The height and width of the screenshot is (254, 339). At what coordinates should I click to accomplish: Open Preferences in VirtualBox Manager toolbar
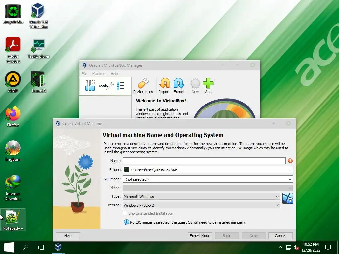point(143,86)
